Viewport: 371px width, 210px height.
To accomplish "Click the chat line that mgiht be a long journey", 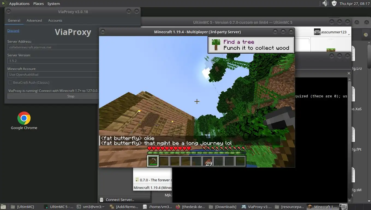I will click(x=166, y=143).
